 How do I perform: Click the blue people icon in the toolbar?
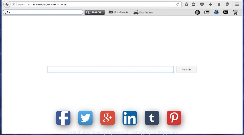[216, 12]
